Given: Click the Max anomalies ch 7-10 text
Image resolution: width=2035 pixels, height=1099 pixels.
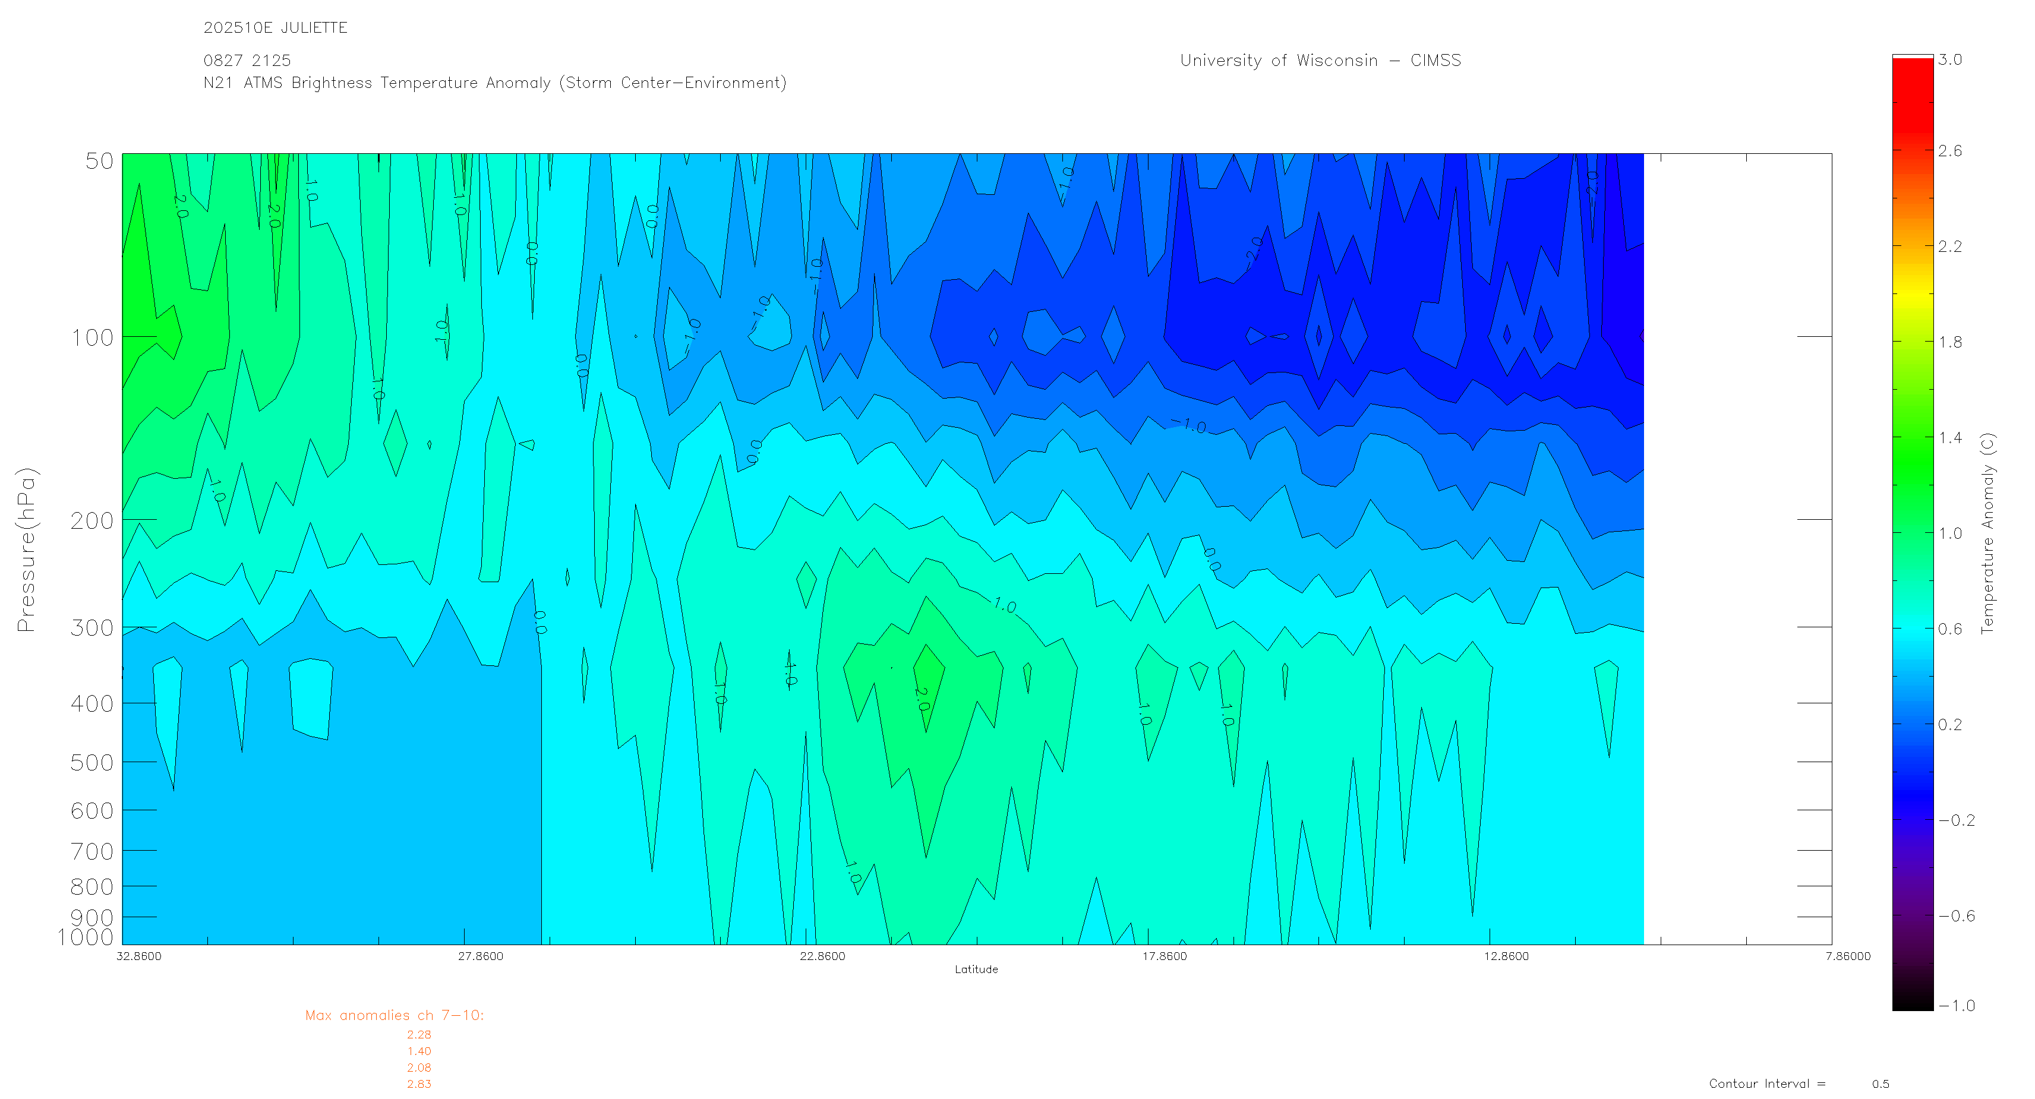Looking at the screenshot, I should 394,1015.
